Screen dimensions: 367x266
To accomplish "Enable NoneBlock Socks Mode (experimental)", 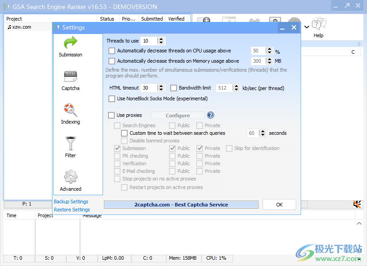I will [x=112, y=99].
